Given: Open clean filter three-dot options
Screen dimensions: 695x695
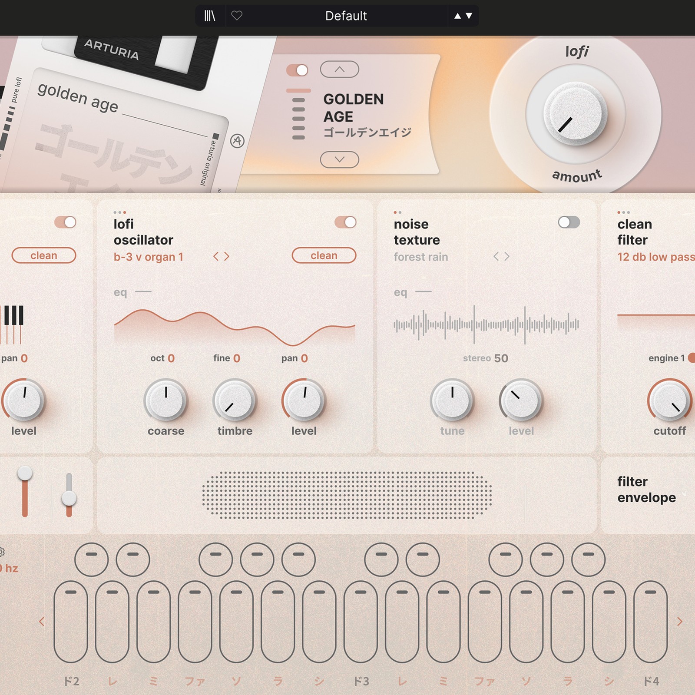Looking at the screenshot, I should tap(623, 212).
